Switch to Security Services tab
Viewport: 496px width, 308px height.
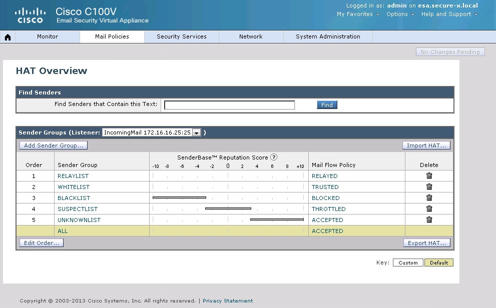[181, 36]
